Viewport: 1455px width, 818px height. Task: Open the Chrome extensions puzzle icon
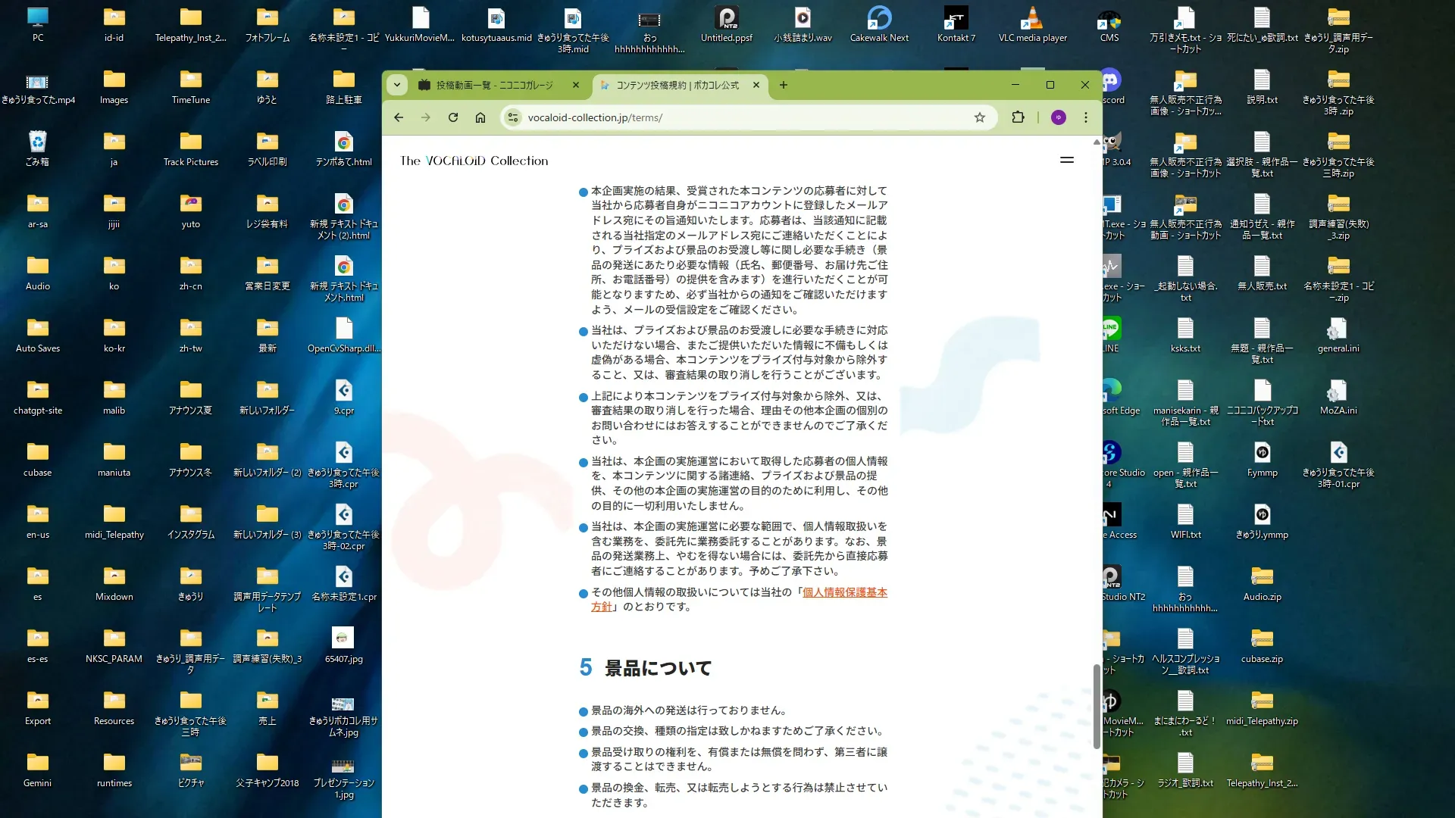1018,117
